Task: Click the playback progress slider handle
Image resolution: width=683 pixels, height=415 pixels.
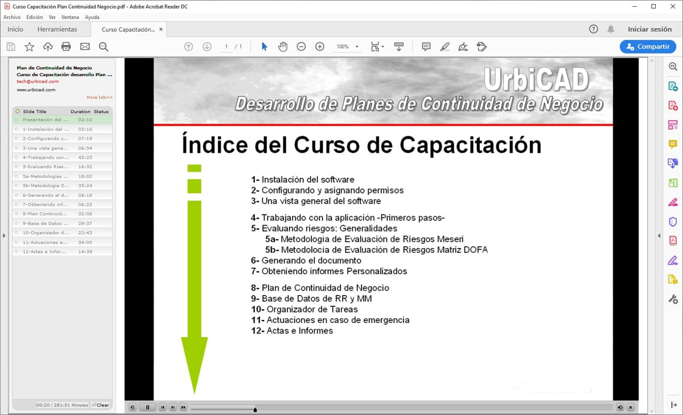Action: 255,409
